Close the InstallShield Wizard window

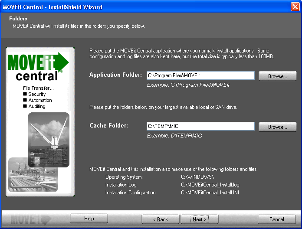pyautogui.click(x=295, y=7)
